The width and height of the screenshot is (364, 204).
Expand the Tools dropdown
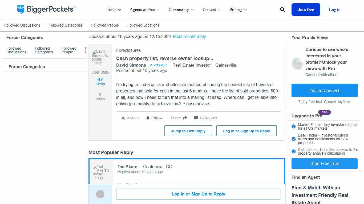[114, 10]
